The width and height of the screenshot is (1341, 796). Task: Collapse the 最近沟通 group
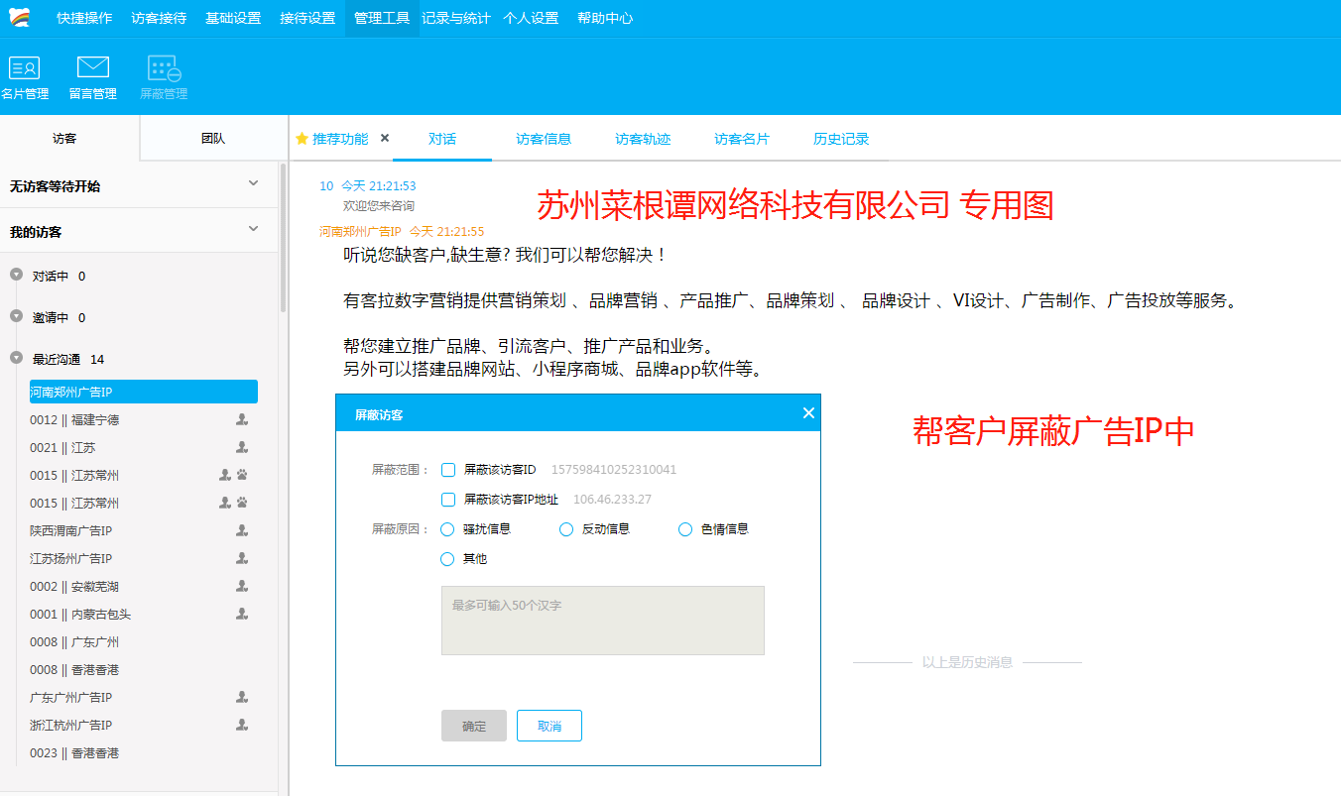point(16,358)
